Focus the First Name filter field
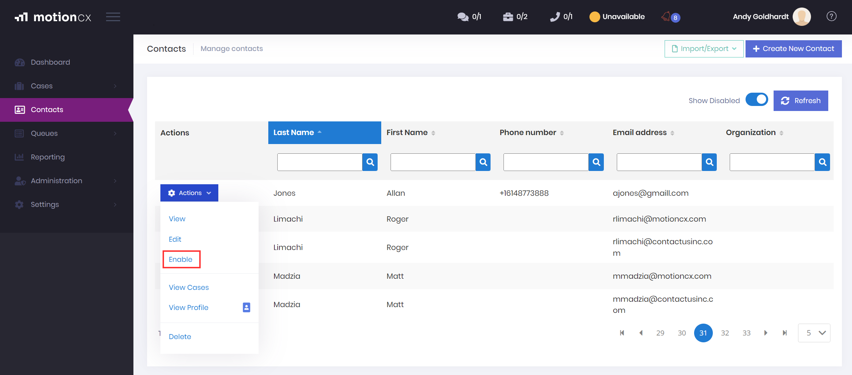This screenshot has width=852, height=375. click(x=433, y=162)
